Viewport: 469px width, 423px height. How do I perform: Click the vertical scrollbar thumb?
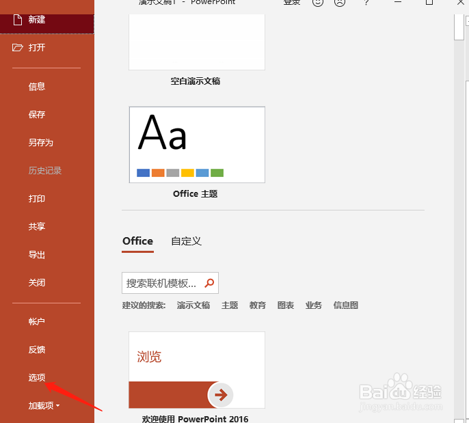click(459, 27)
